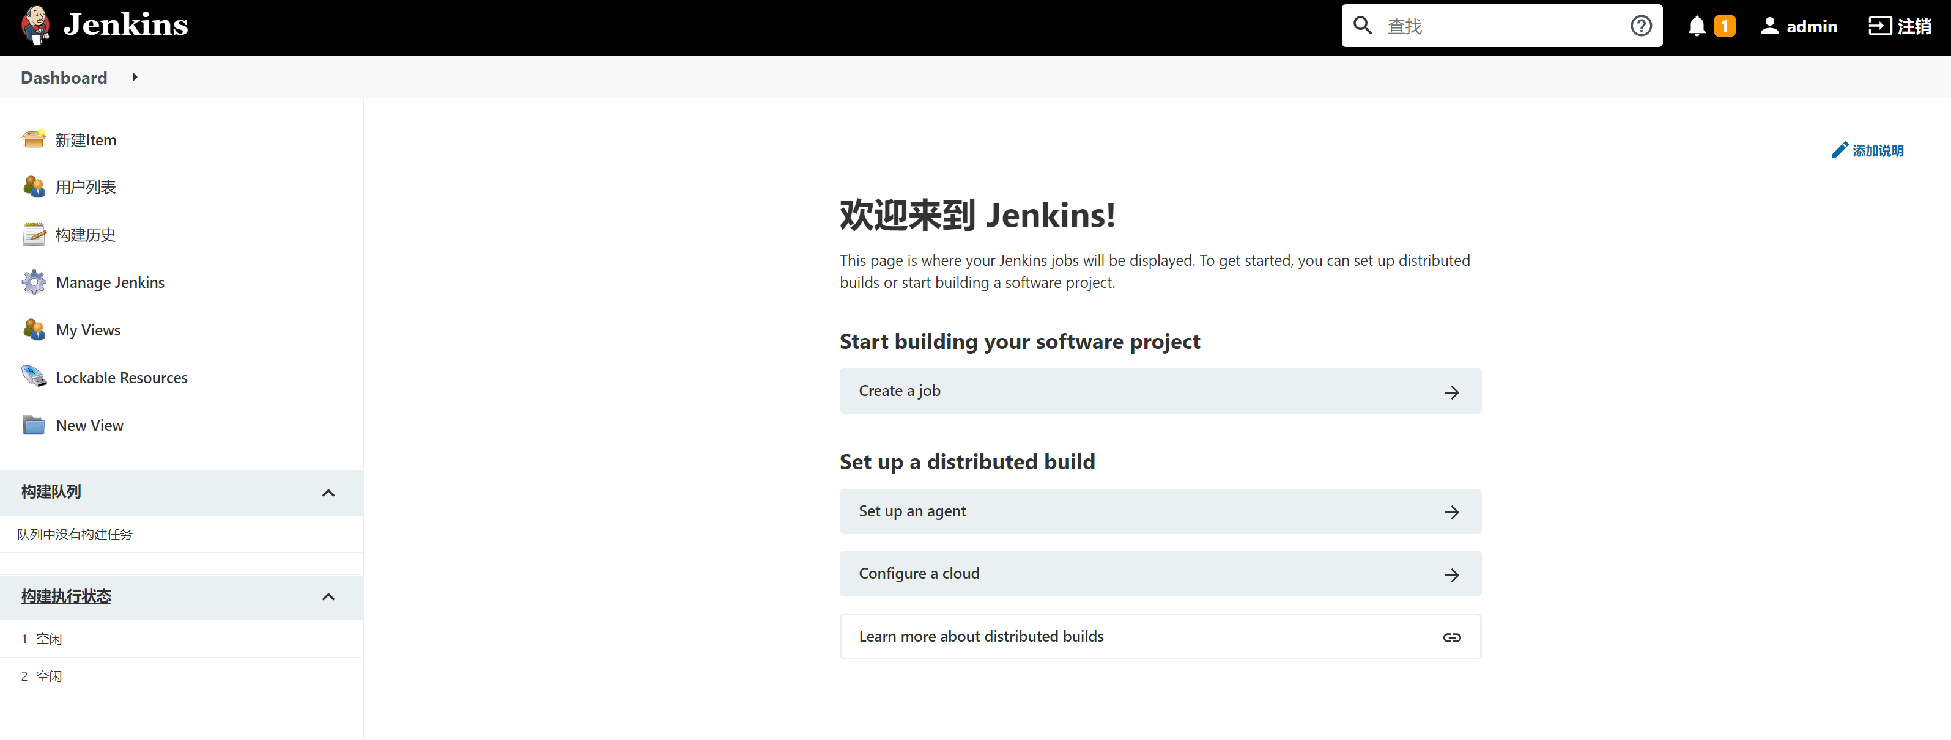This screenshot has width=1951, height=740.
Task: Open 用户列表 in the sidebar
Action: pyautogui.click(x=86, y=188)
